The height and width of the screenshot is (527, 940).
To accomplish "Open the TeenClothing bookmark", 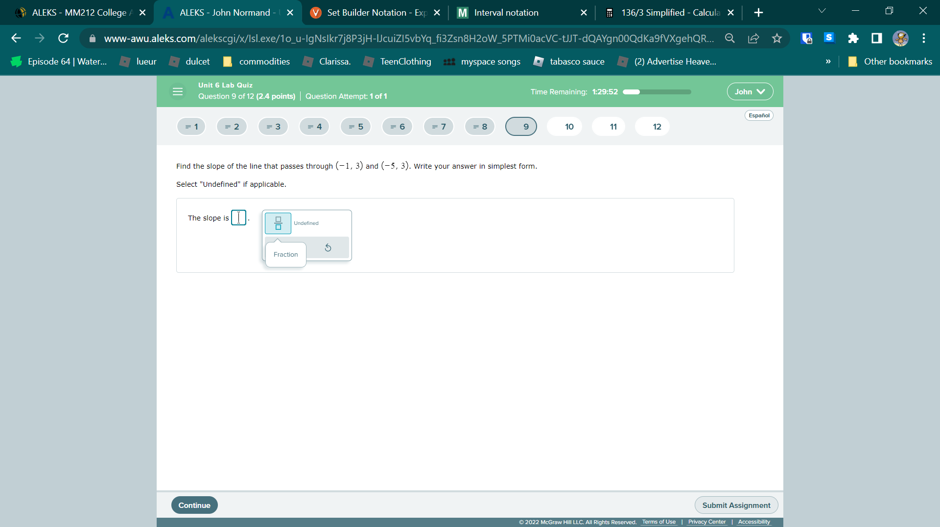I will click(398, 62).
